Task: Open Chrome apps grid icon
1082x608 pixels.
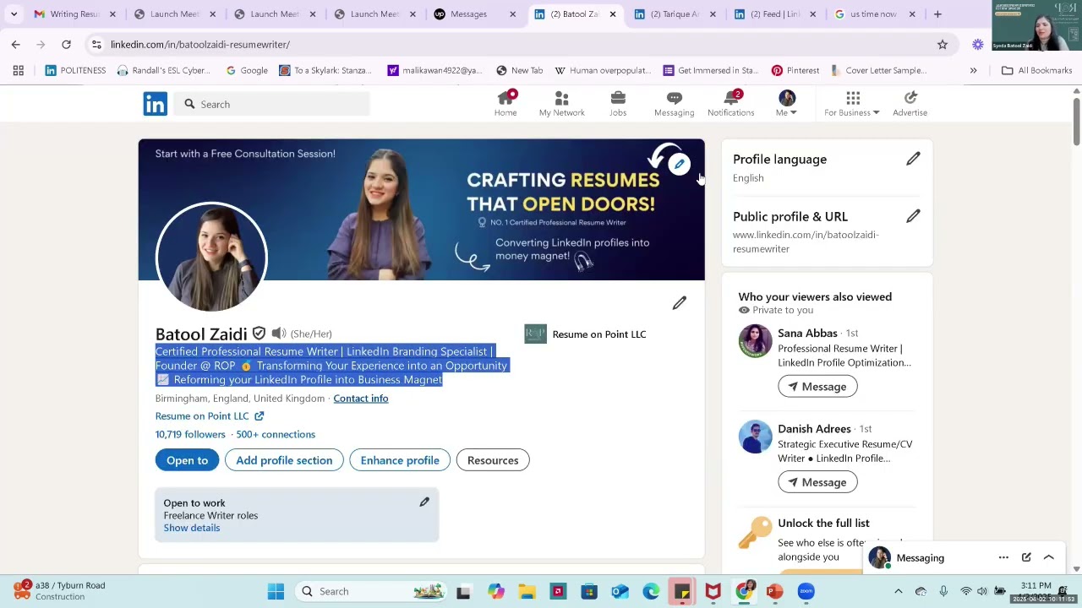Action: click(x=18, y=70)
